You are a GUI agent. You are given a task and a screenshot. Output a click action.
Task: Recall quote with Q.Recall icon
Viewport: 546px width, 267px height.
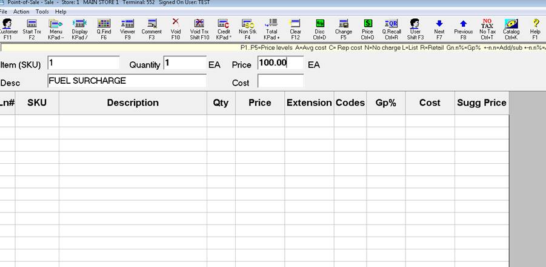pos(391,29)
